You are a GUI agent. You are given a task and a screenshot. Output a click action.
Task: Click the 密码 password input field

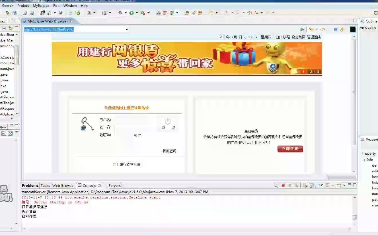(131, 127)
